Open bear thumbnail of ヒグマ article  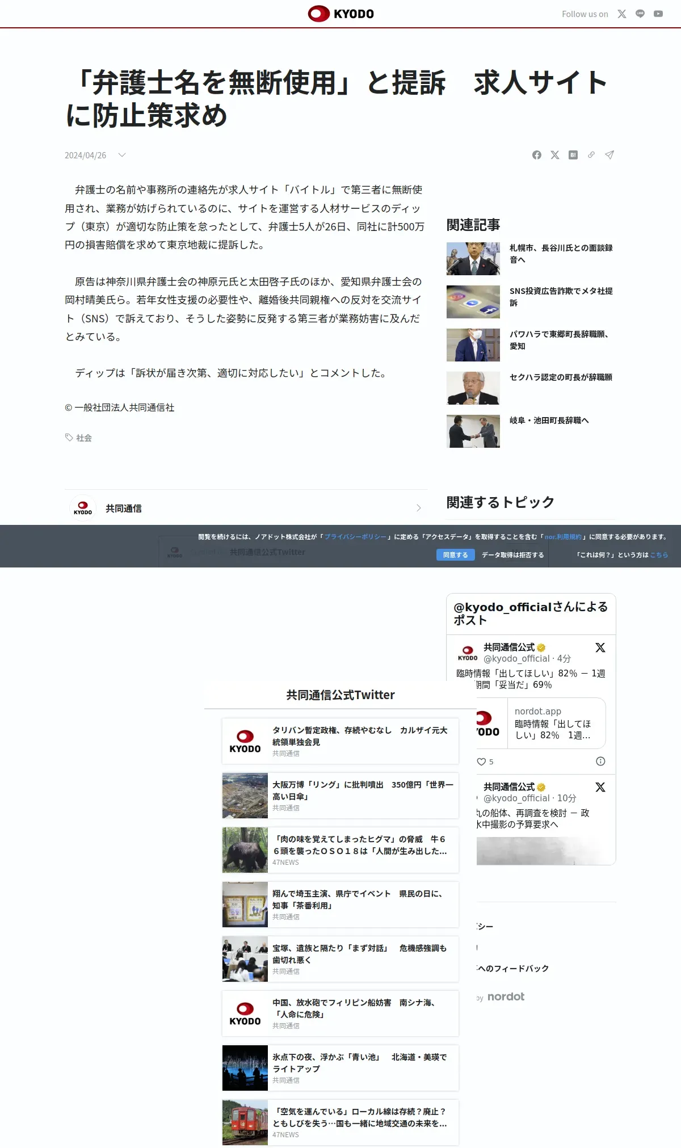pos(245,850)
